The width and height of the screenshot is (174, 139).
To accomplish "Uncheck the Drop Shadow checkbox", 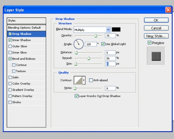I will coord(10,34).
